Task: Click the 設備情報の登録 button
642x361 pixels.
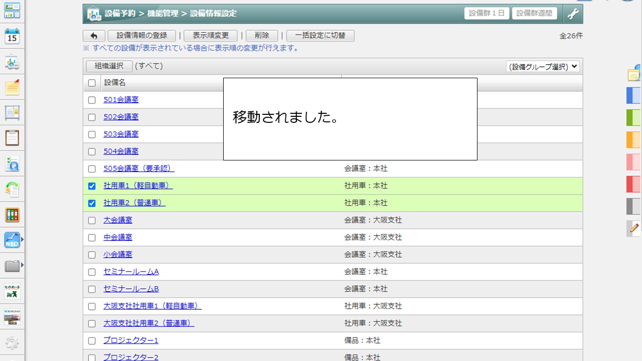Action: click(142, 36)
